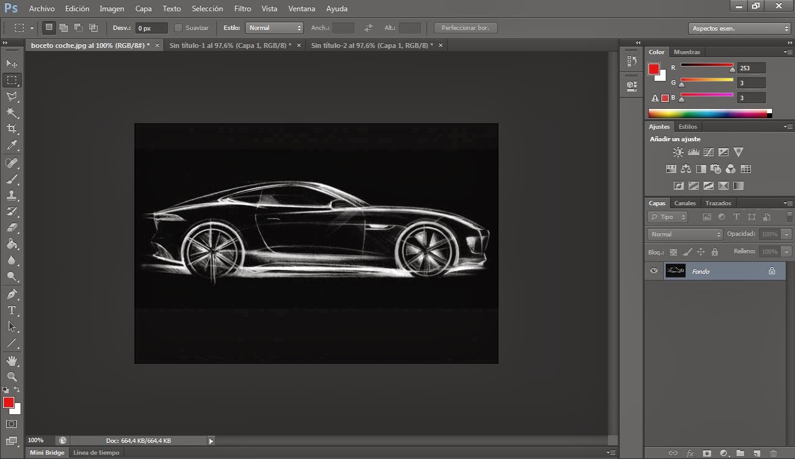Select the horizontal Type tool
The image size is (795, 459).
click(x=12, y=310)
